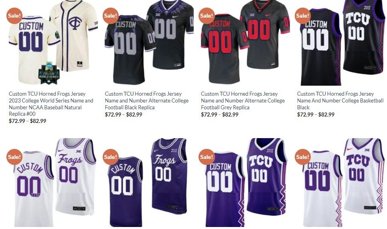The width and height of the screenshot is (387, 229).
Task: Click Sale badge on black basketball jersey
Action: 303,16
